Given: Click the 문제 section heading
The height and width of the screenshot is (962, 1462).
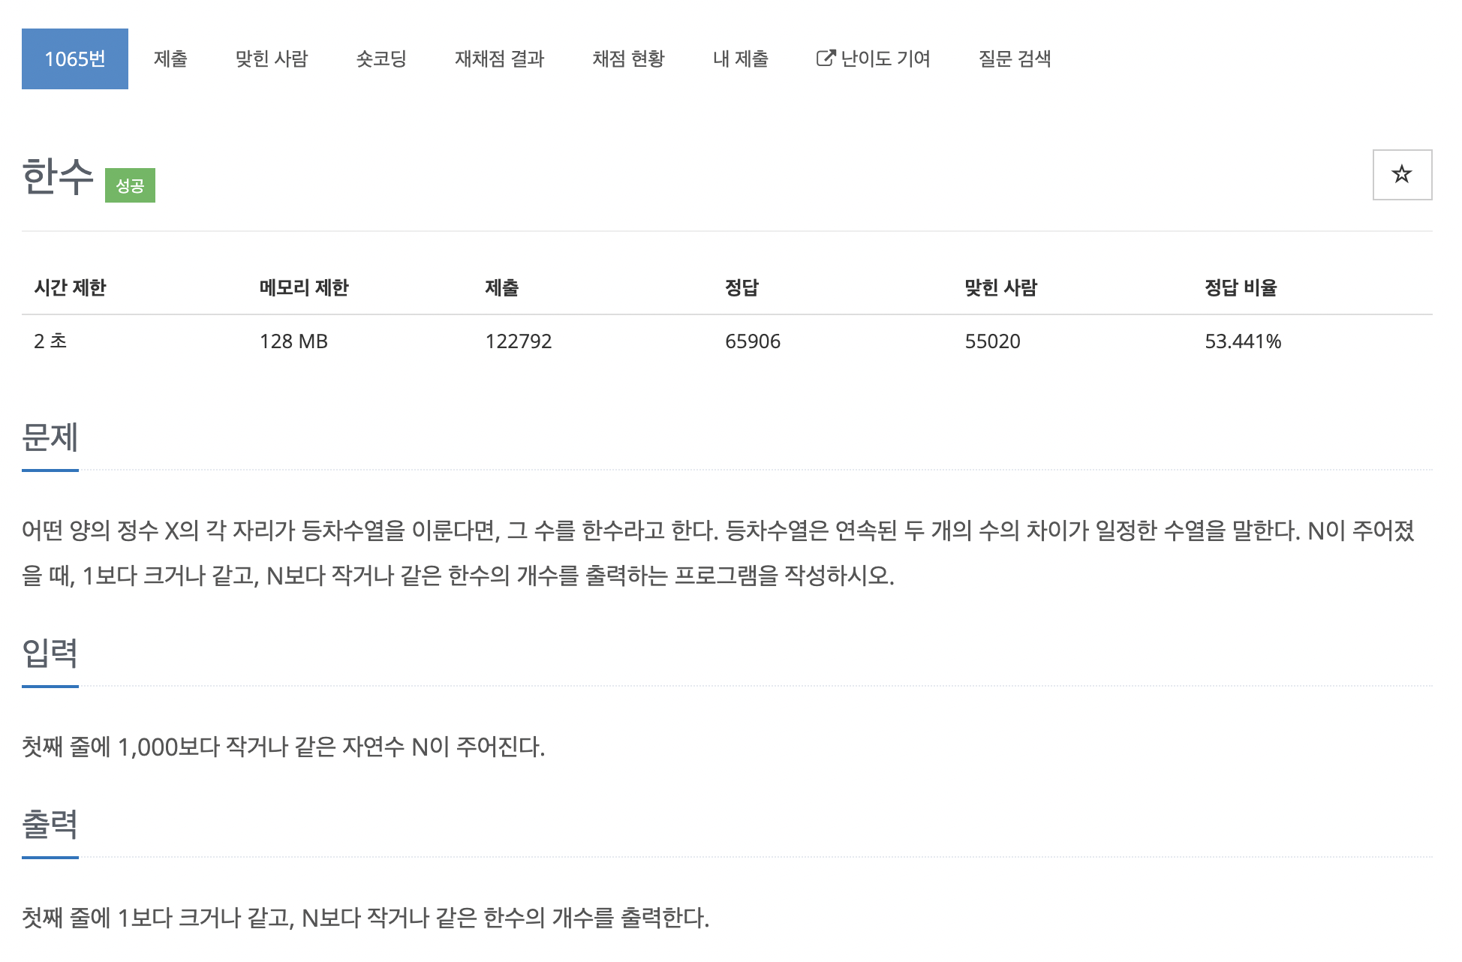Looking at the screenshot, I should point(50,437).
